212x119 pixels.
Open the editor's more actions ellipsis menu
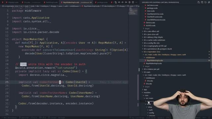pyautogui.click(x=136, y=2)
